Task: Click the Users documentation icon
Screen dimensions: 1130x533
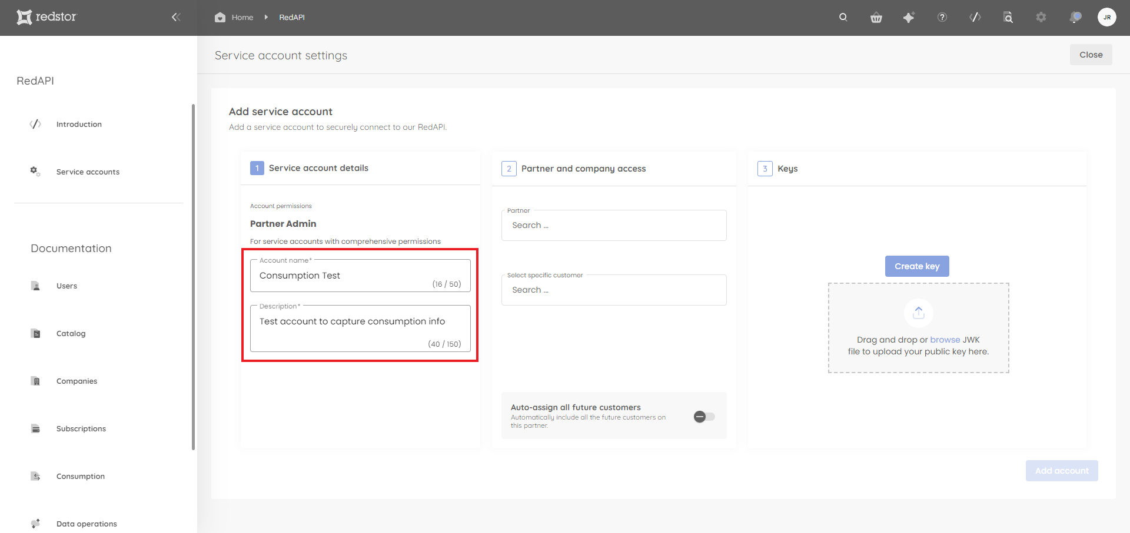Action: (x=35, y=286)
